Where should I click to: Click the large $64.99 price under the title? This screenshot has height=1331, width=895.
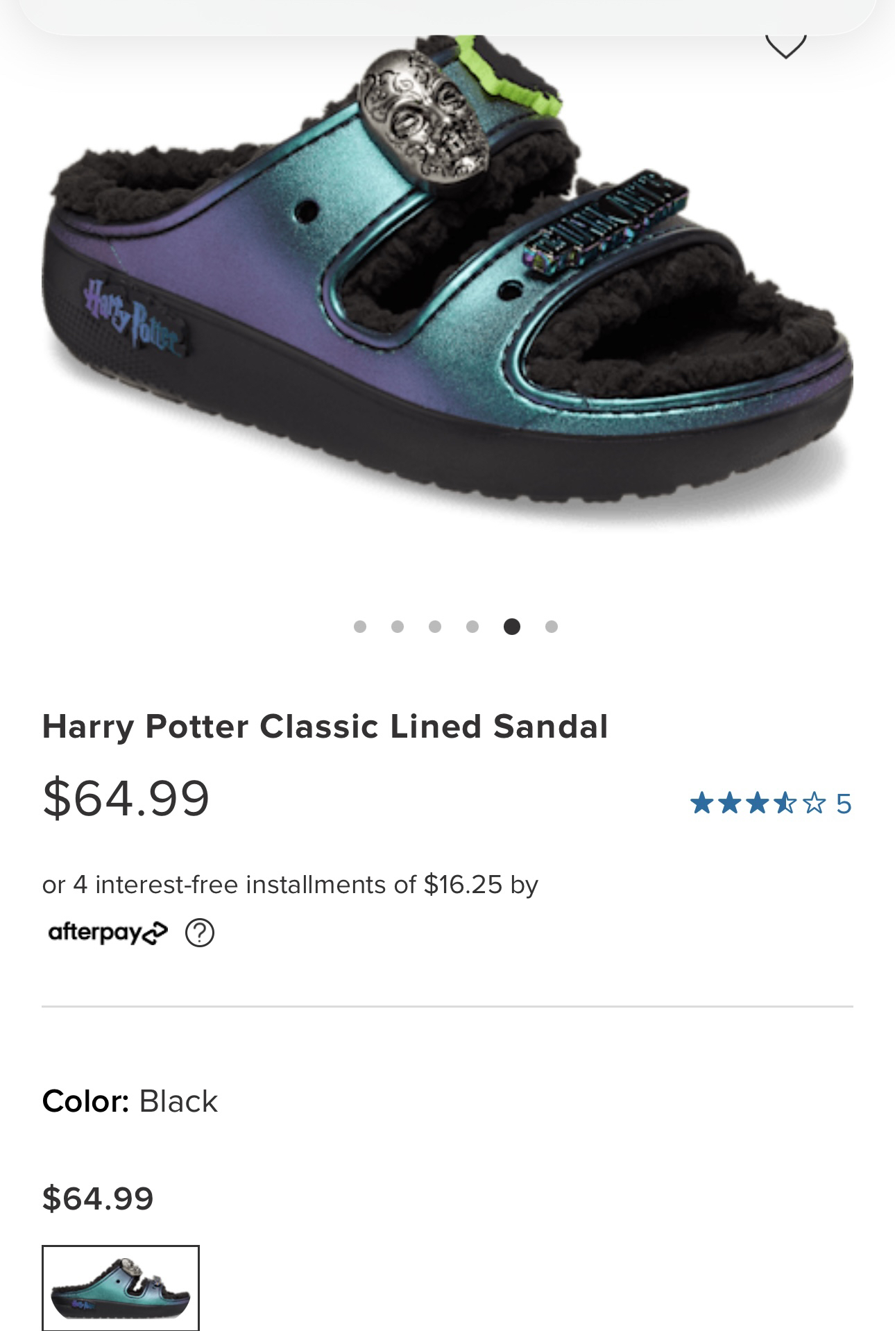click(126, 798)
